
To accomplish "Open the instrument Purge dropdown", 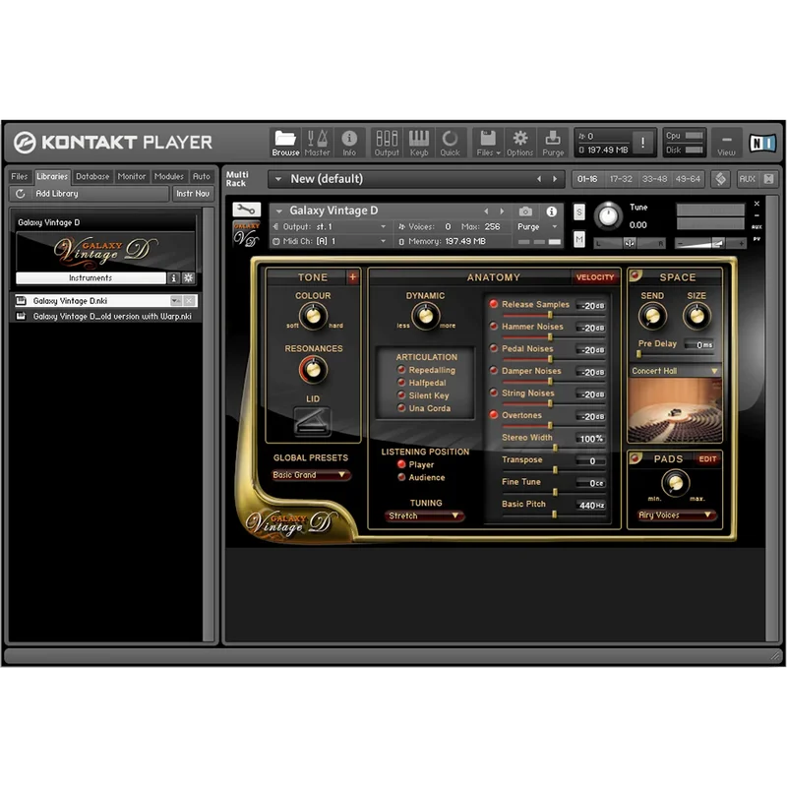I will tap(537, 227).
